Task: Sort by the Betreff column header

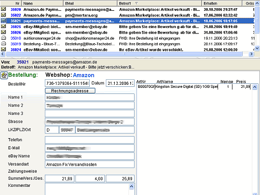Action: 160,3
